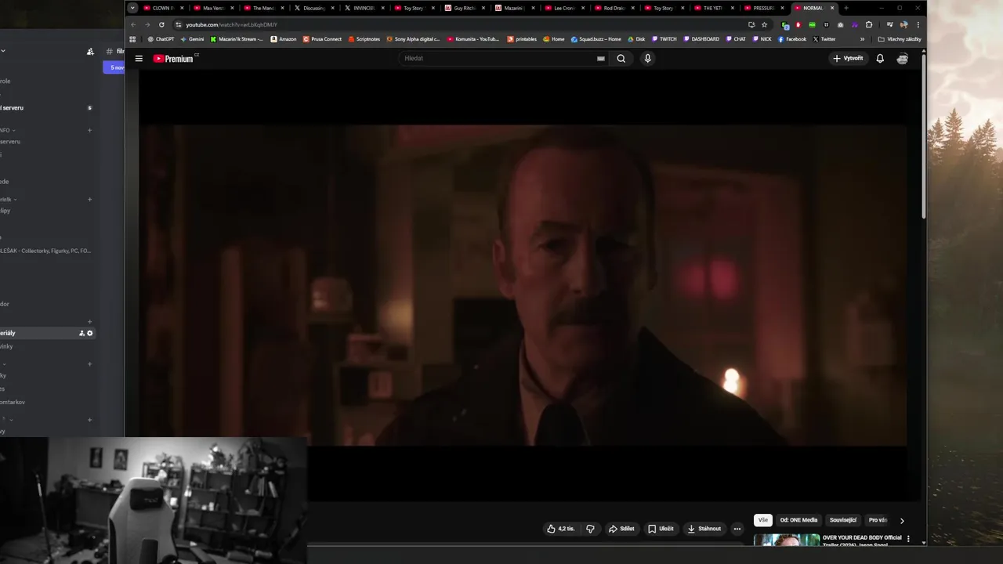Switch to Max Verst browser tab

pyautogui.click(x=213, y=8)
